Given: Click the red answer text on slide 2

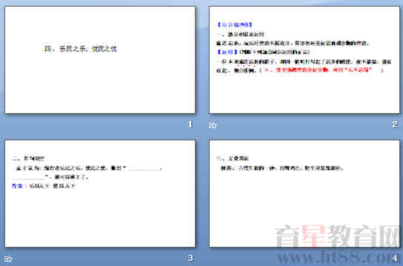Looking at the screenshot, I should coord(318,69).
